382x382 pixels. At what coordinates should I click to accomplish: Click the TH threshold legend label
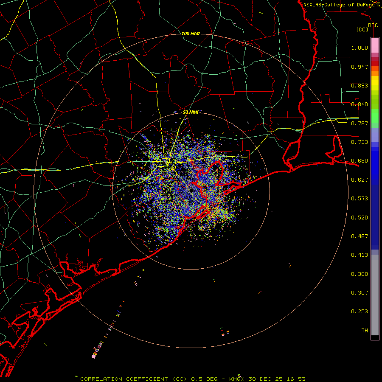point(365,331)
